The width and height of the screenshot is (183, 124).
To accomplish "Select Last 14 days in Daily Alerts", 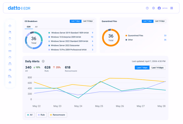I will coord(157,68).
